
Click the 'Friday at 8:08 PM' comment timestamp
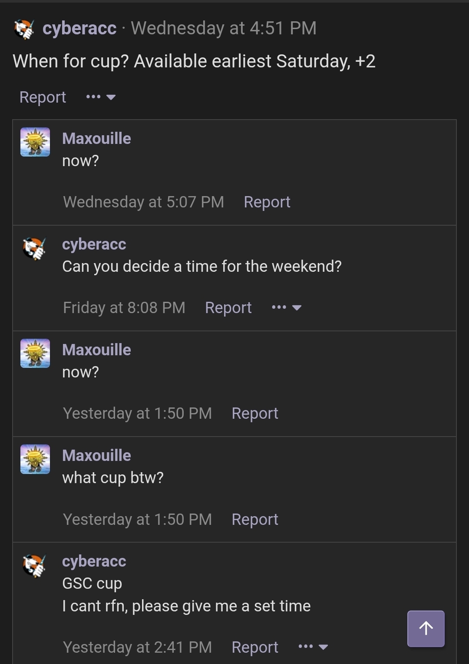click(x=124, y=308)
